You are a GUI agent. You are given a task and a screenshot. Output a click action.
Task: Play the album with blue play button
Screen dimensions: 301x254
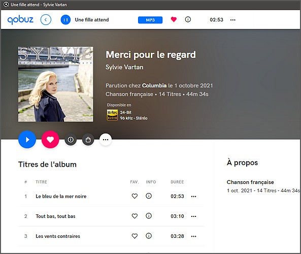pos(27,140)
